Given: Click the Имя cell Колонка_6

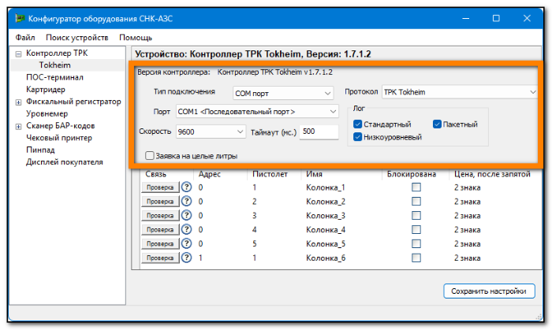Looking at the screenshot, I should click(326, 258).
